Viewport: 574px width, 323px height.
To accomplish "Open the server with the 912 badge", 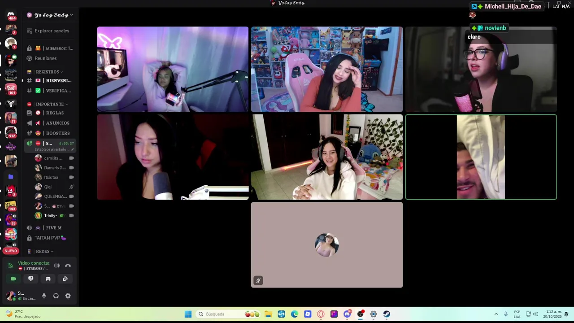I will (x=11, y=132).
